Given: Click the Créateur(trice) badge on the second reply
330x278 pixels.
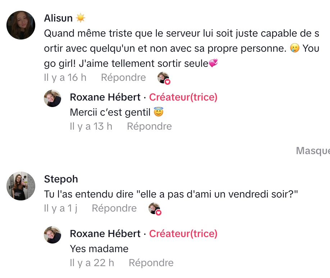Looking at the screenshot, I should pos(183,233).
